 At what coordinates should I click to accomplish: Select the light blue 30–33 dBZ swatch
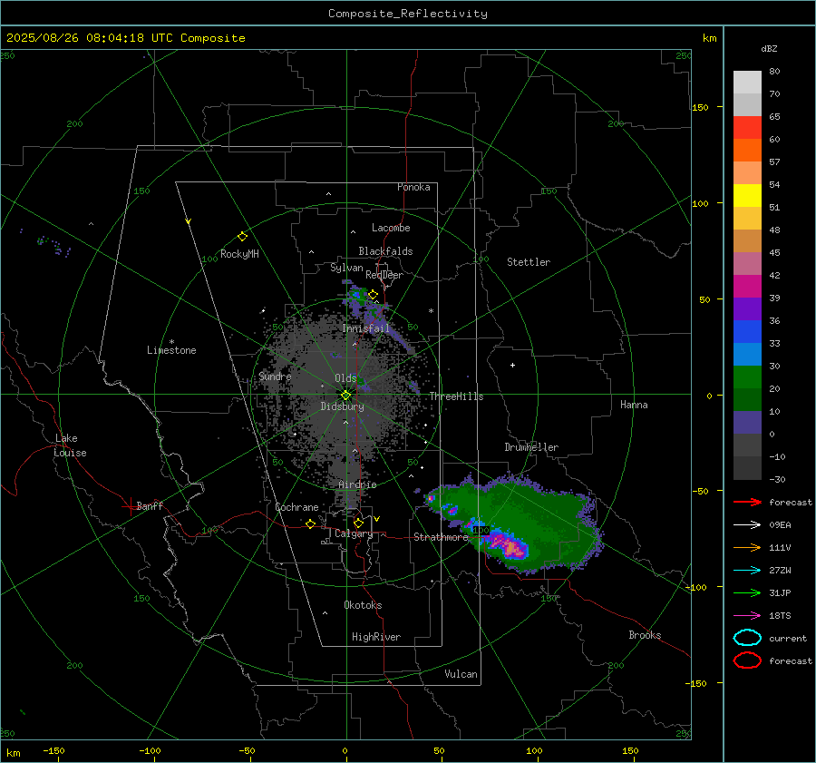pyautogui.click(x=747, y=354)
